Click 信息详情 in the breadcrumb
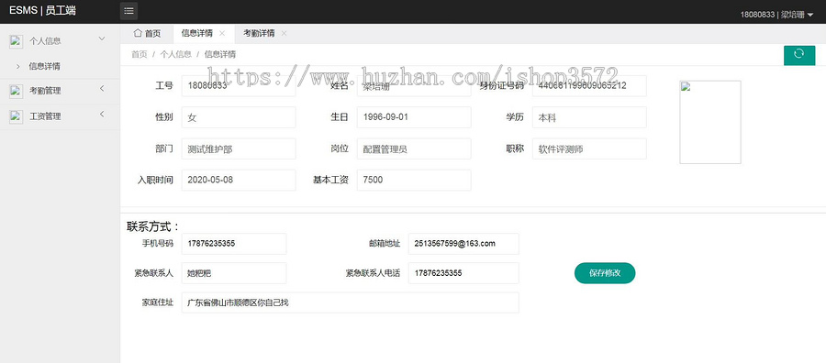826x363 pixels. coord(220,54)
